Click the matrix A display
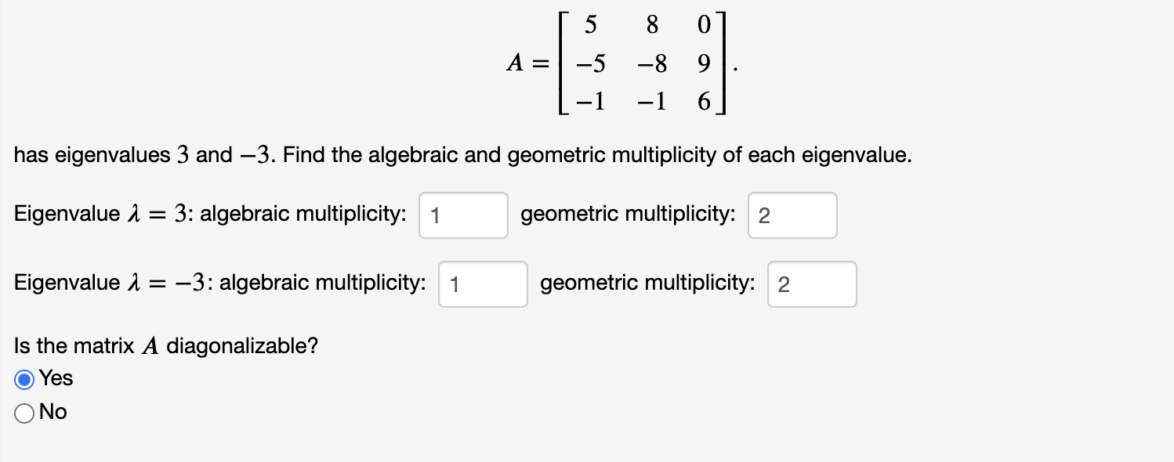This screenshot has height=462, width=1174. pyautogui.click(x=619, y=63)
